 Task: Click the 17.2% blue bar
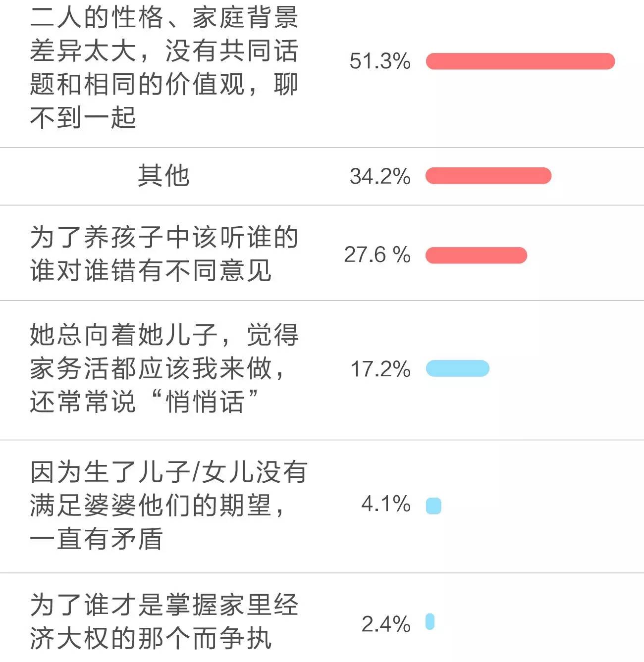pos(457,368)
